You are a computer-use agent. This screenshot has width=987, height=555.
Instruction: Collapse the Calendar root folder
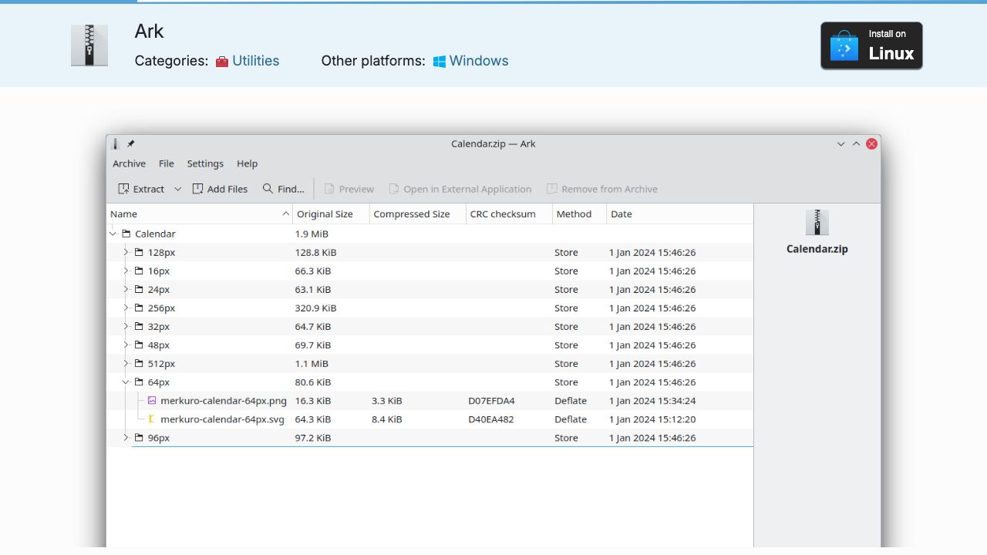[x=113, y=234]
